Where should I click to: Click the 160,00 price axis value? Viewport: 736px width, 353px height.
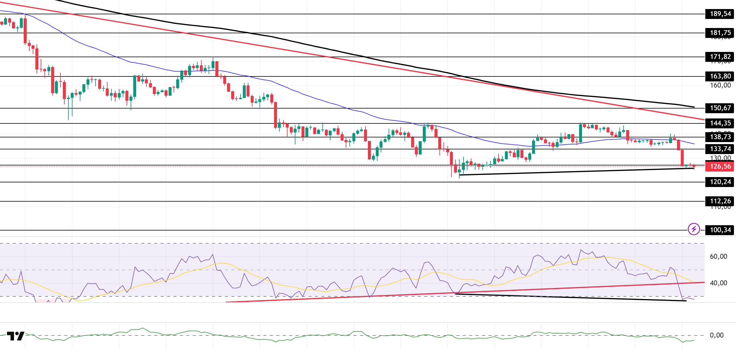(720, 85)
